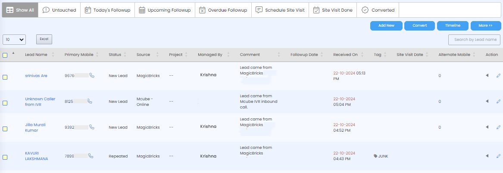Click phone icon for KAVURI LAKSHMANA
This screenshot has height=173, width=503.
click(x=91, y=156)
